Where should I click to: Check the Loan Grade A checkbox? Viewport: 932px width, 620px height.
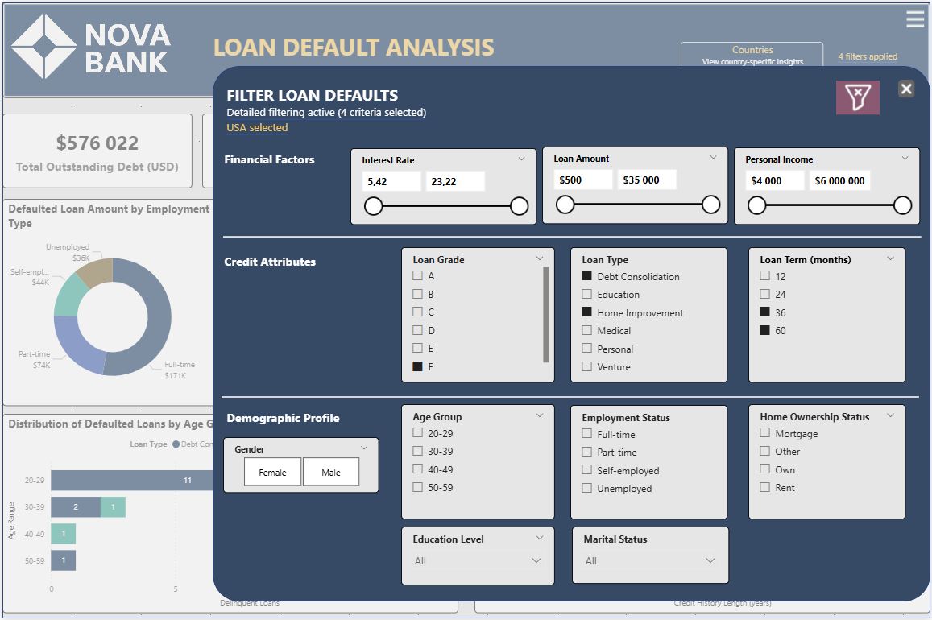417,275
